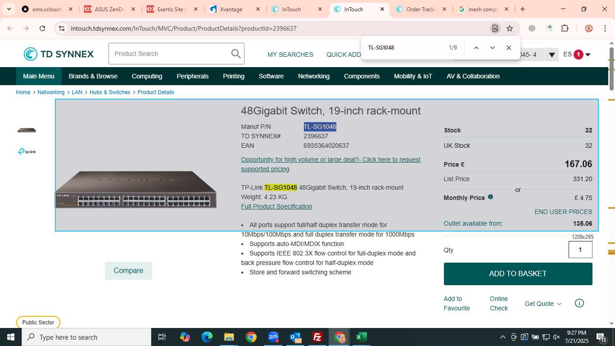Close the find-in-page bar

[x=508, y=48]
